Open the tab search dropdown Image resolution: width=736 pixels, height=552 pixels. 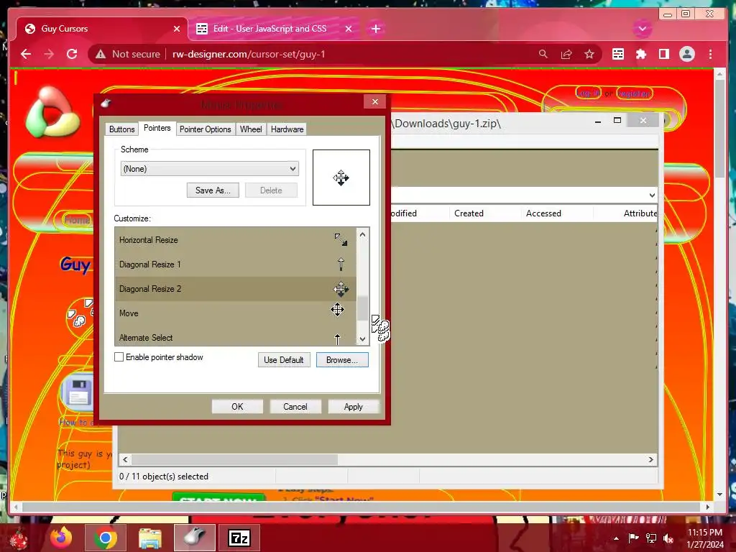642,29
